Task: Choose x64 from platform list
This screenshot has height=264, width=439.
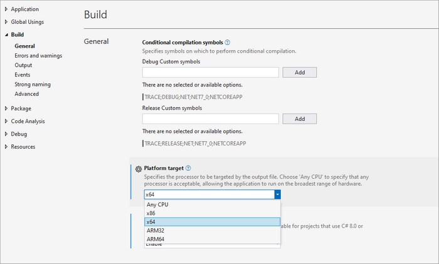Action: [x=212, y=222]
